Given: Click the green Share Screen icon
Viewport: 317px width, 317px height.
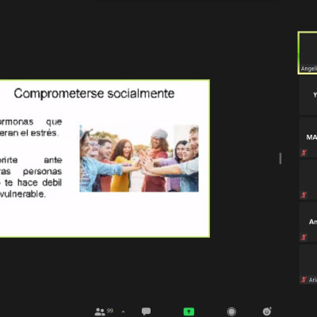Looking at the screenshot, I should pyautogui.click(x=189, y=311).
